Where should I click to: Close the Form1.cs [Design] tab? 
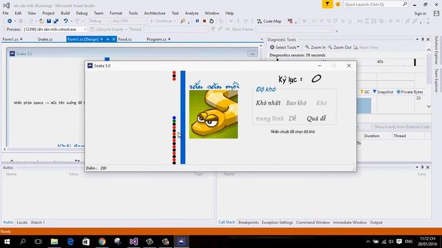pos(114,39)
